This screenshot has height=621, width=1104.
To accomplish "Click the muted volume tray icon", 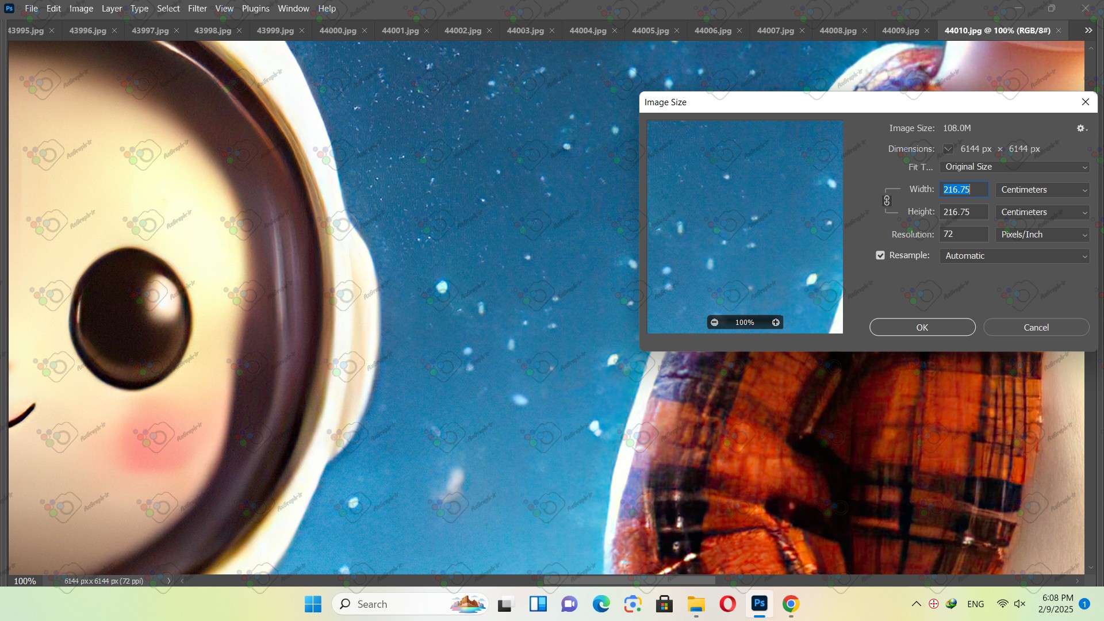I will [1019, 604].
